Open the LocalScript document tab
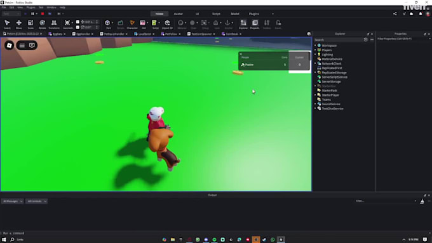 [144, 34]
